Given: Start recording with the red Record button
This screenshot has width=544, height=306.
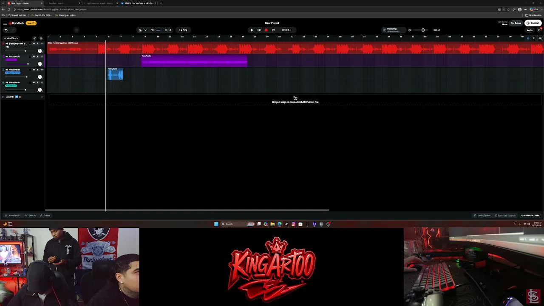Looking at the screenshot, I should [266, 30].
